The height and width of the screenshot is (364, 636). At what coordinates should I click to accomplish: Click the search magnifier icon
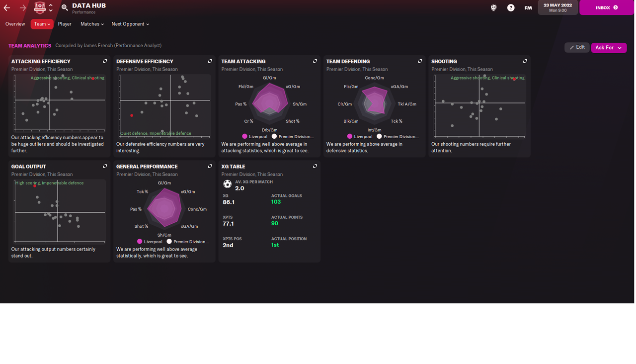[x=65, y=7]
